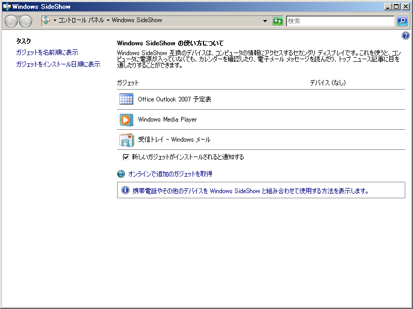Viewport: 413px width, 309px height.
Task: Open dropdown arrow before コントロール パネル
Action: pyautogui.click(x=55, y=20)
